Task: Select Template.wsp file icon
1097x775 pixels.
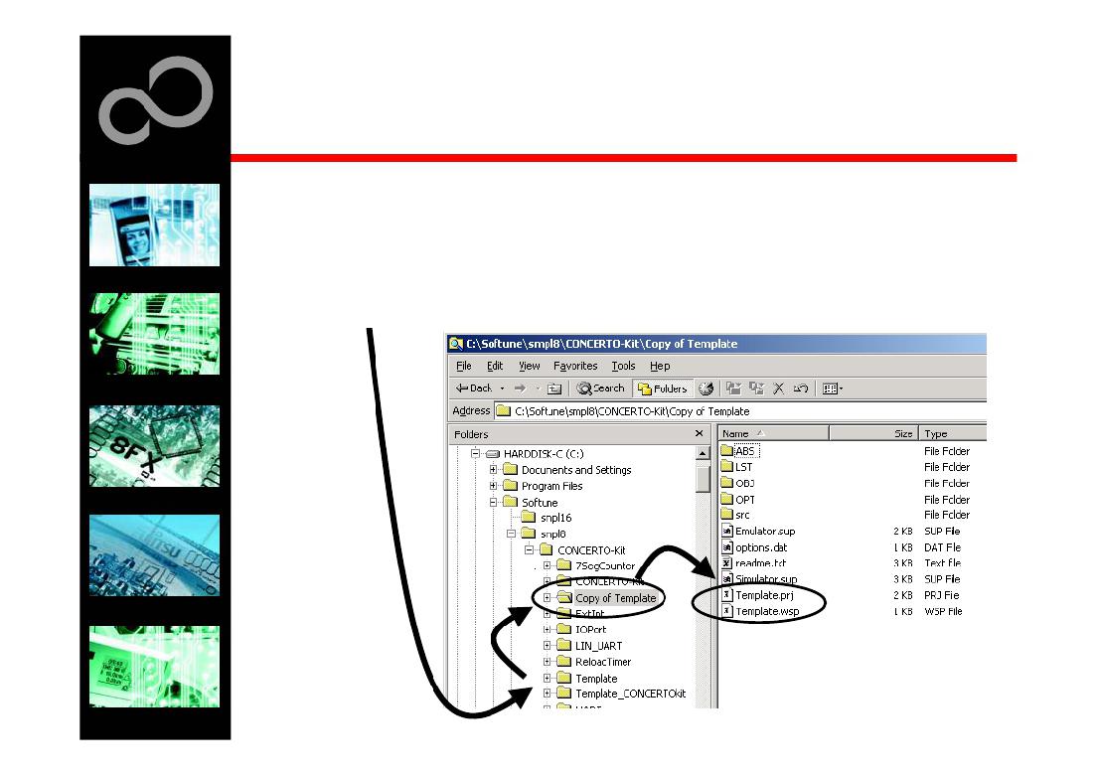Action: point(727,611)
